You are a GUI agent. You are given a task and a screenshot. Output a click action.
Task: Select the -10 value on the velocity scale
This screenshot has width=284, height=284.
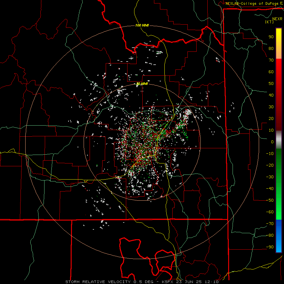click(x=270, y=154)
